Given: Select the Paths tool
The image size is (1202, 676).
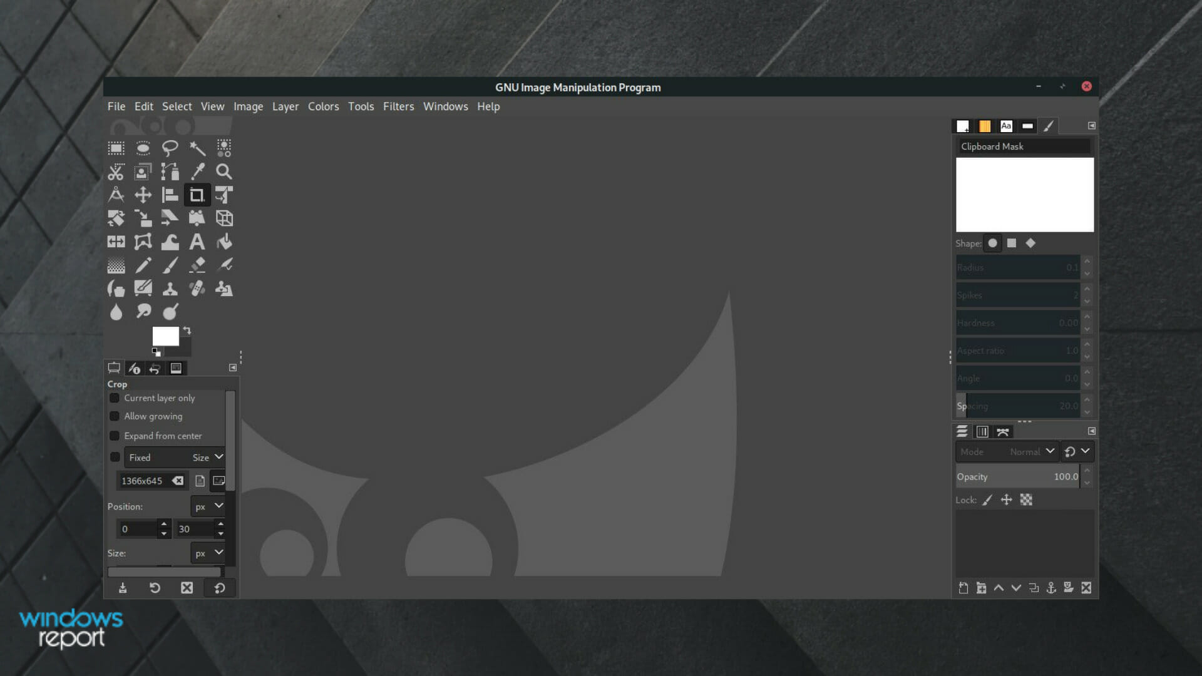Looking at the screenshot, I should pos(170,172).
